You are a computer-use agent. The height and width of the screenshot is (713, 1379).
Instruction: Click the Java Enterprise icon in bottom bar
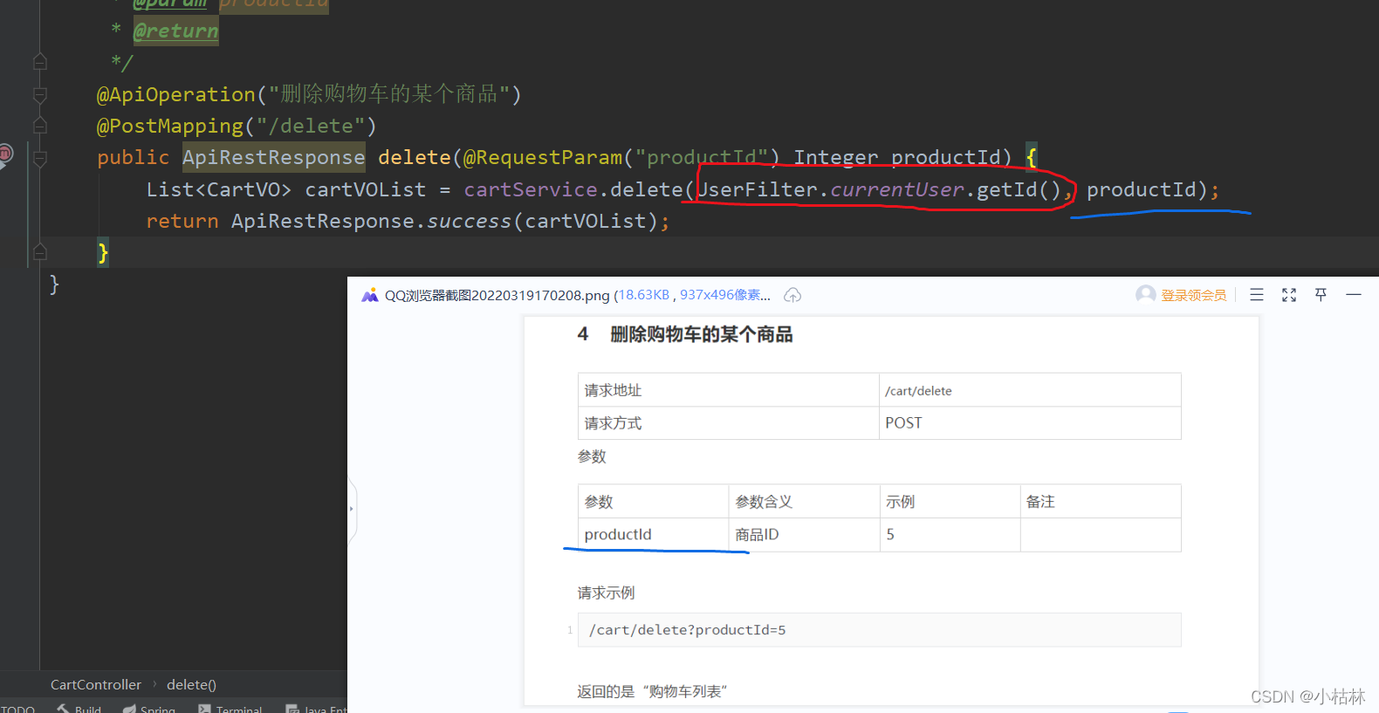(x=292, y=709)
